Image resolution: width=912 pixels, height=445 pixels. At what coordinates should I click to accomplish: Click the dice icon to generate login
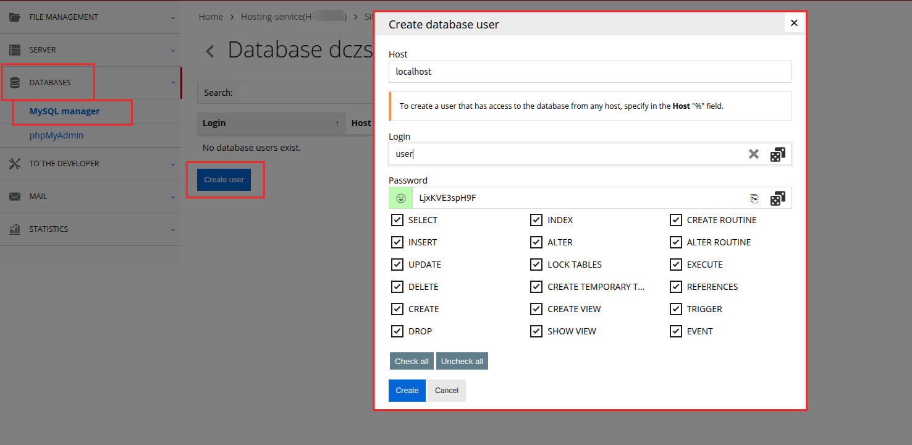coord(777,155)
